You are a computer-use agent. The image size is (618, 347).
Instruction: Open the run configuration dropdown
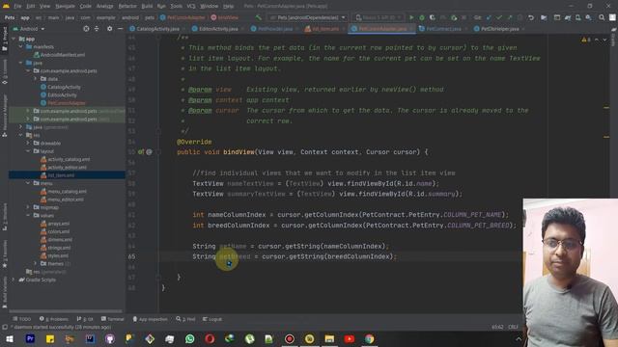coord(307,17)
